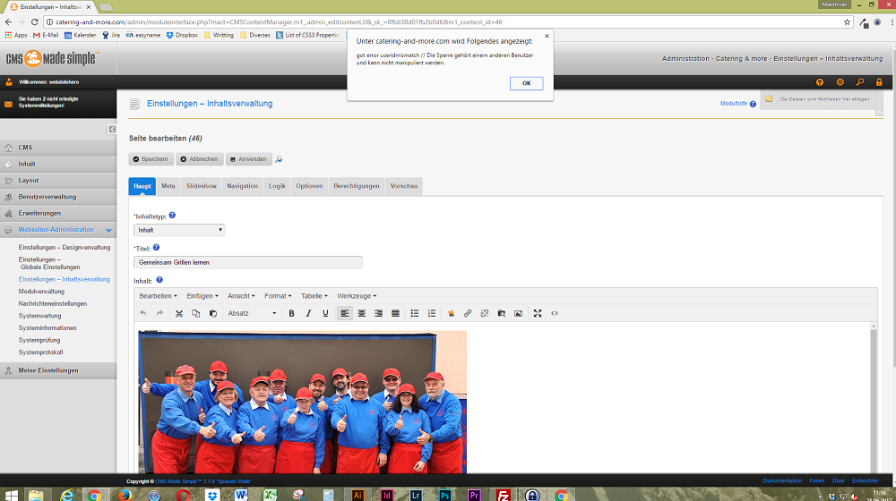Image resolution: width=896 pixels, height=501 pixels.
Task: Open the Inhaltstyp dropdown
Action: (179, 230)
